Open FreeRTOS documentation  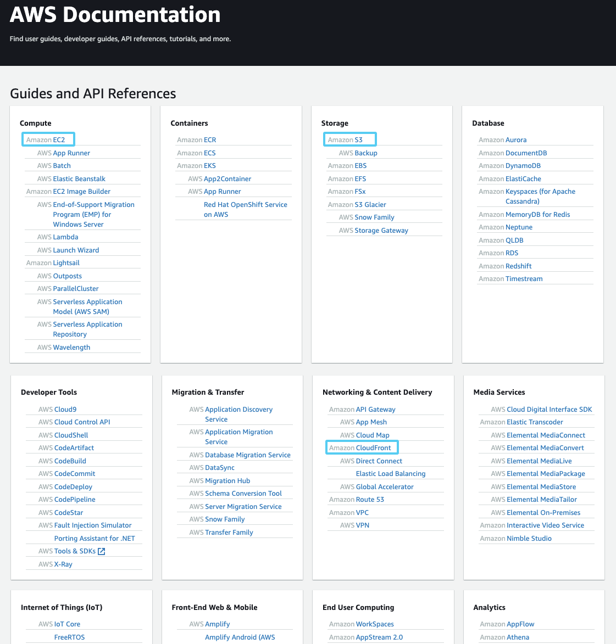pos(69,637)
